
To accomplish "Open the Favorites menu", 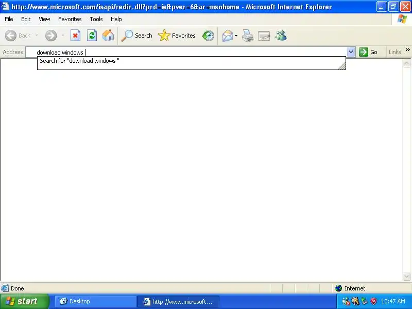I will 70,19.
